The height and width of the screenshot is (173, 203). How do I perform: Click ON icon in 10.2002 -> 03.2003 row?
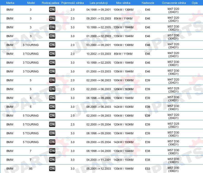tap(52, 54)
